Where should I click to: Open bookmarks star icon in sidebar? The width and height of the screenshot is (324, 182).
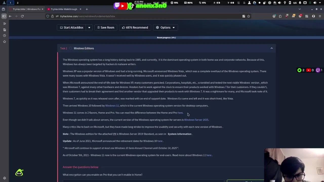pos(4,42)
